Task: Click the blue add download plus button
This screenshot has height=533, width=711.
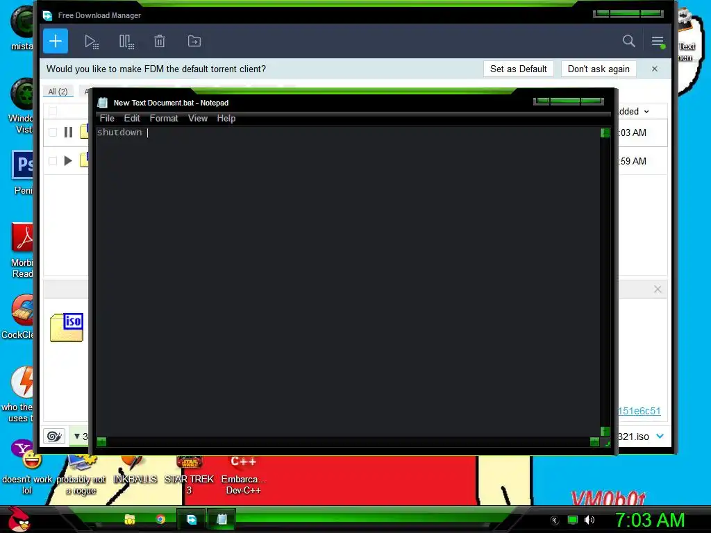Action: [x=56, y=41]
